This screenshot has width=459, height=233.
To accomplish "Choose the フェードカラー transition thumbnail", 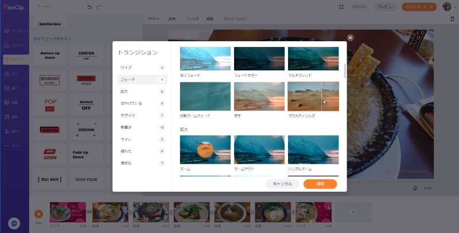I will 259,58.
